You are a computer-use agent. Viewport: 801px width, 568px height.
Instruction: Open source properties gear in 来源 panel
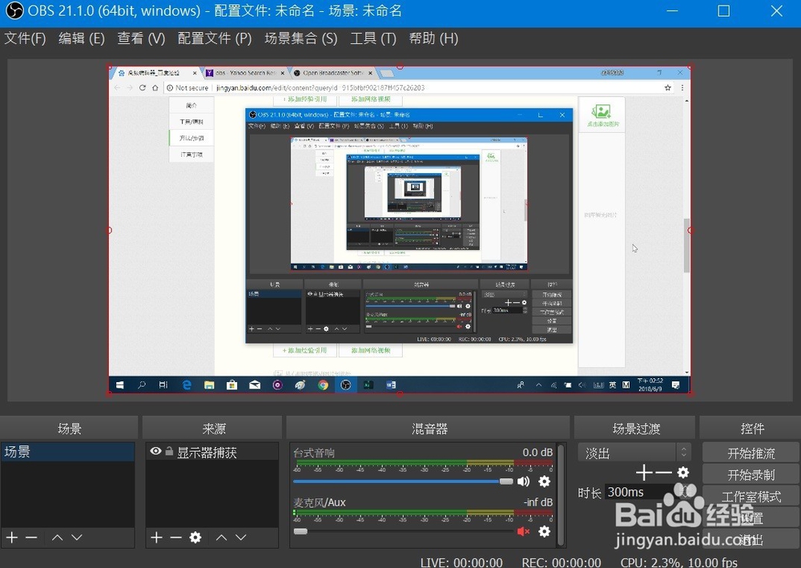pos(195,538)
